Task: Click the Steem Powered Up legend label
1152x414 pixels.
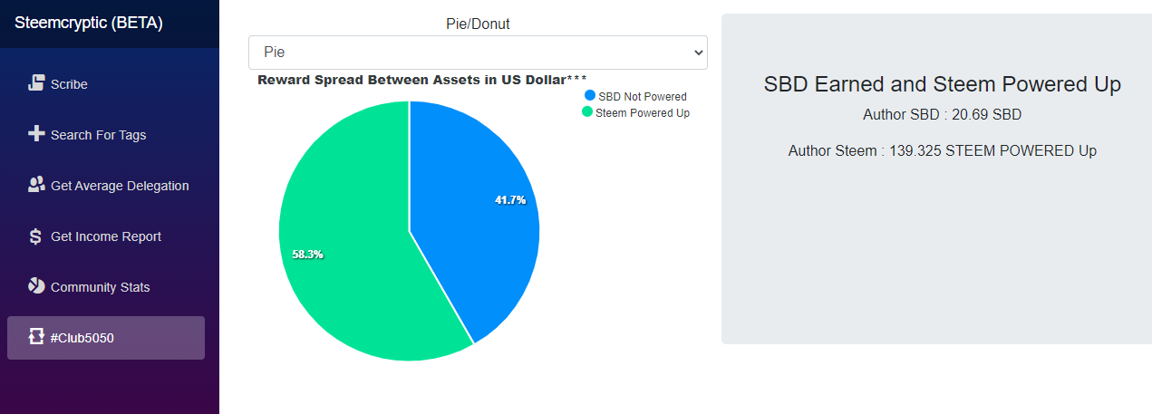Action: 643,113
